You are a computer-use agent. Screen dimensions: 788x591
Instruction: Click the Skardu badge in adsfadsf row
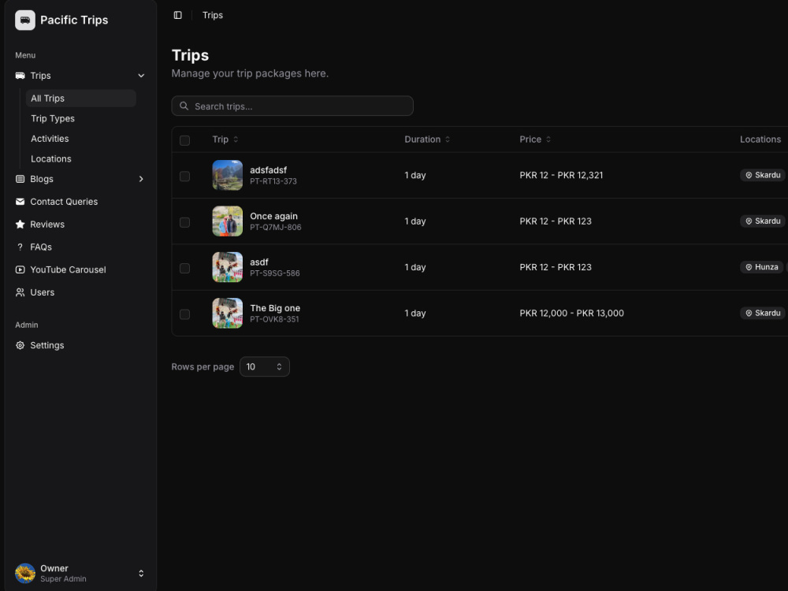pyautogui.click(x=762, y=175)
